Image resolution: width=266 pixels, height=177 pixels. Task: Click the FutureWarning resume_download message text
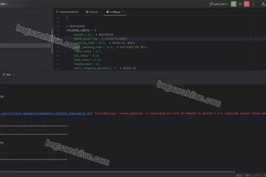tap(180, 113)
